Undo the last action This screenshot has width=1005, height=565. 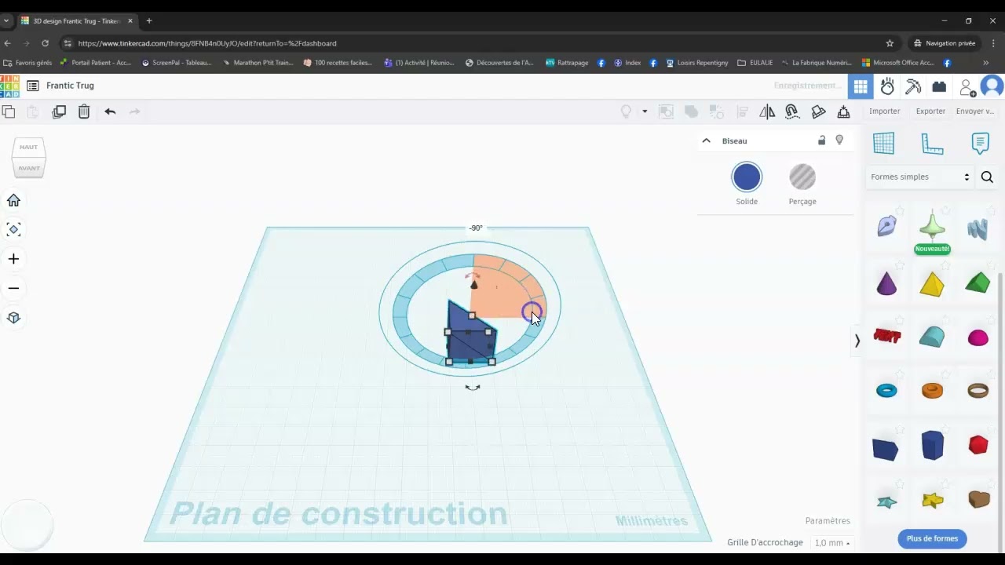(x=110, y=111)
